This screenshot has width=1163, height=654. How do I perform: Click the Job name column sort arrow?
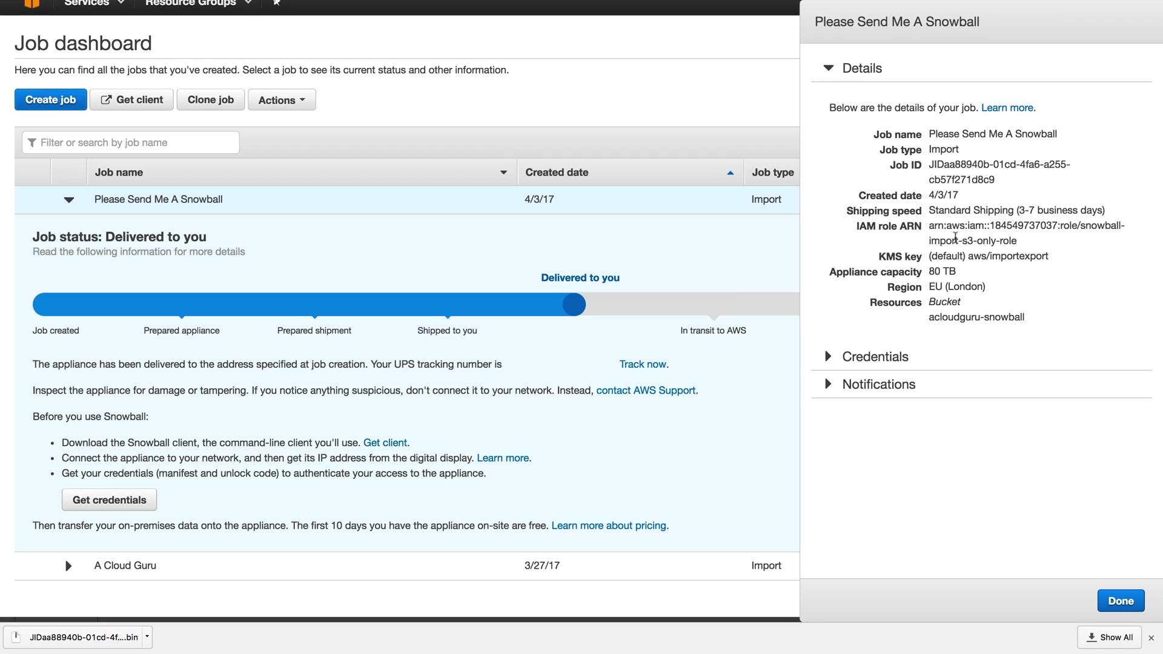503,173
